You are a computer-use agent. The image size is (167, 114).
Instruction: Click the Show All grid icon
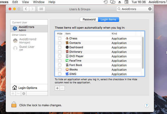click(41, 9)
